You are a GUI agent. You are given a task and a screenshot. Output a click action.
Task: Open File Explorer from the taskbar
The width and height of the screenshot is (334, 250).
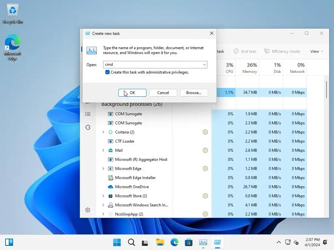point(160,242)
